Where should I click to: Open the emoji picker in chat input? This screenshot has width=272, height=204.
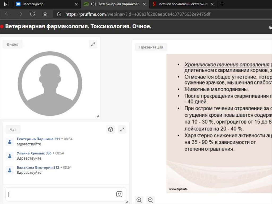[x=119, y=194]
